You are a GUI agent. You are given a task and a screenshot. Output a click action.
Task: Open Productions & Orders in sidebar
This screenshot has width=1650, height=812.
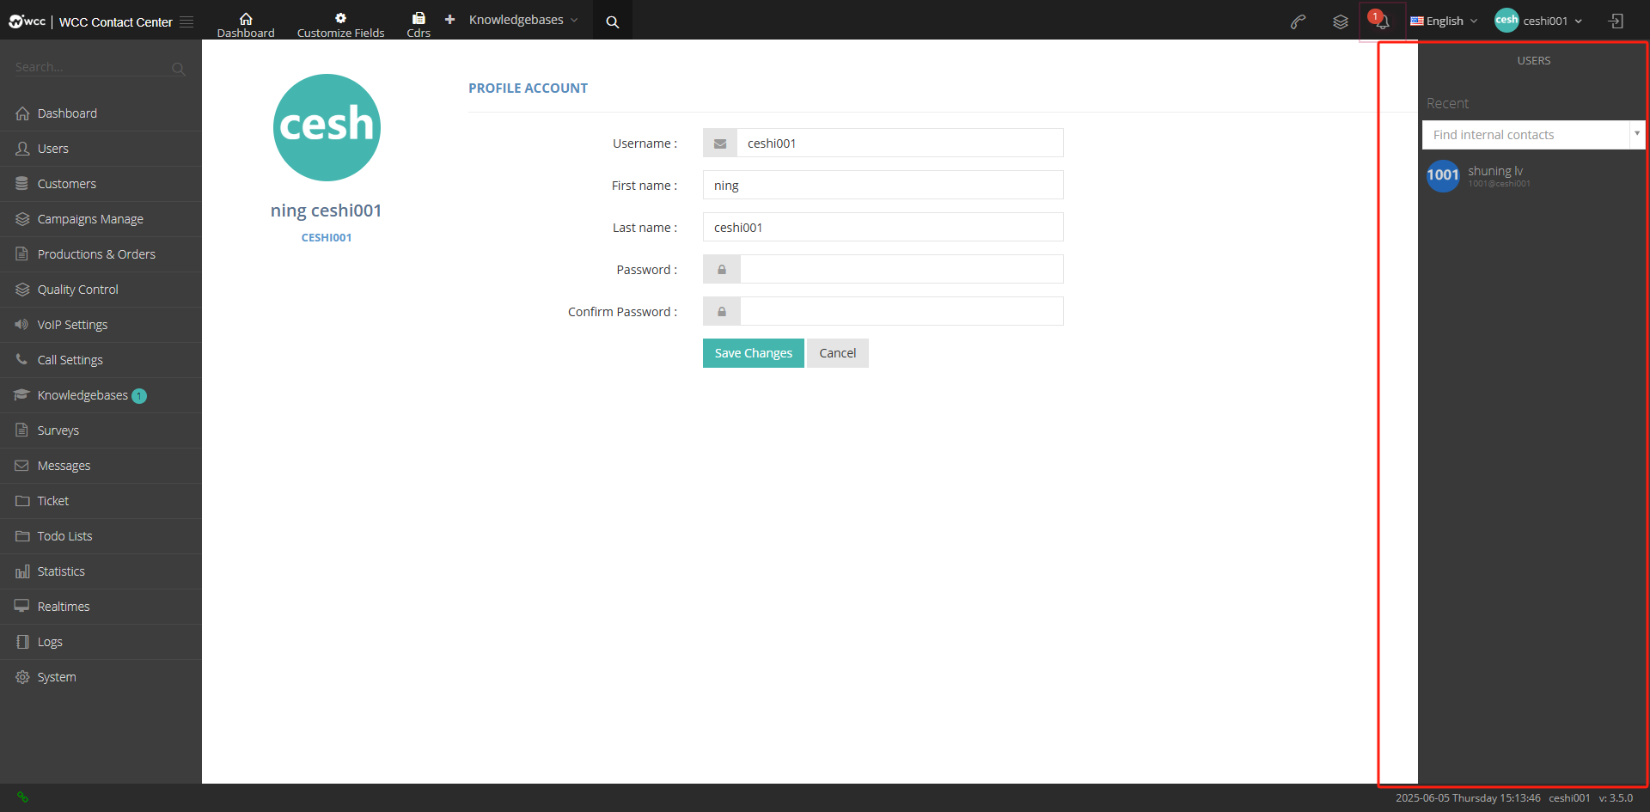click(101, 254)
